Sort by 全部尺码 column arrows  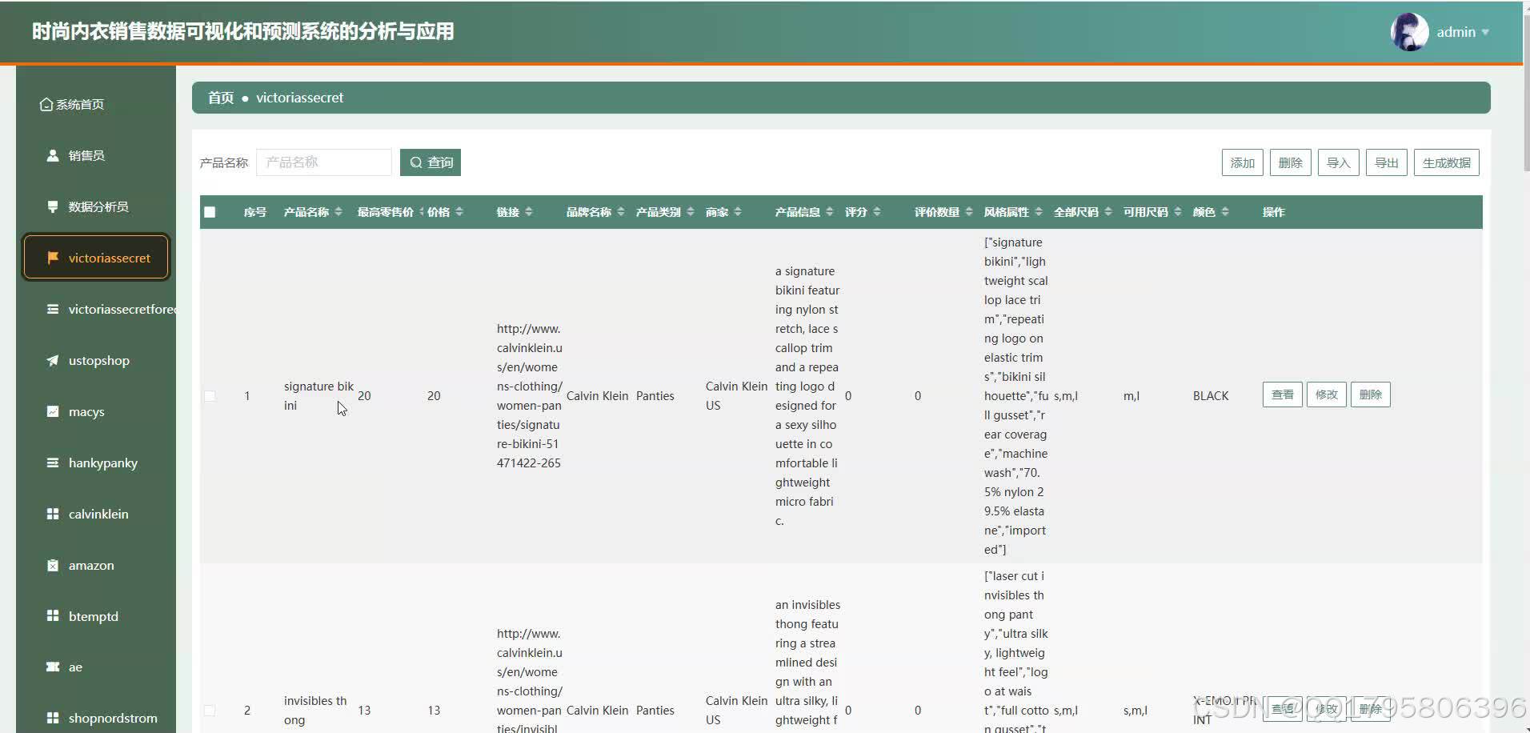pos(1108,211)
